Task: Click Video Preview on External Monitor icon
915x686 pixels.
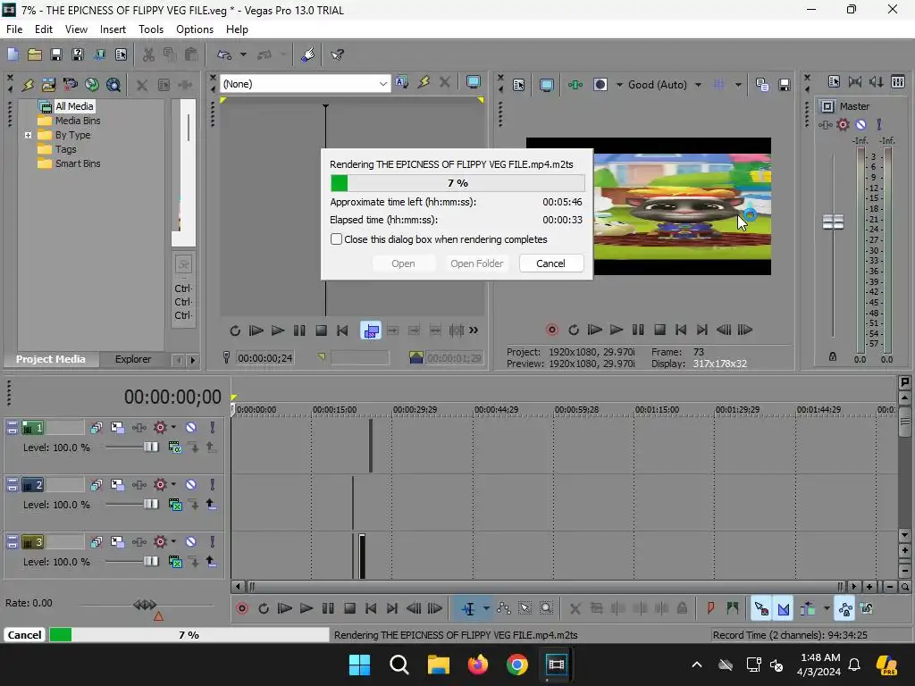Action: pos(546,85)
